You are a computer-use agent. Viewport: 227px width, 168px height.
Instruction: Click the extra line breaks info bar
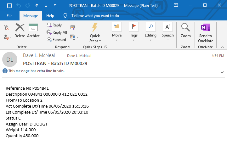[36, 71]
